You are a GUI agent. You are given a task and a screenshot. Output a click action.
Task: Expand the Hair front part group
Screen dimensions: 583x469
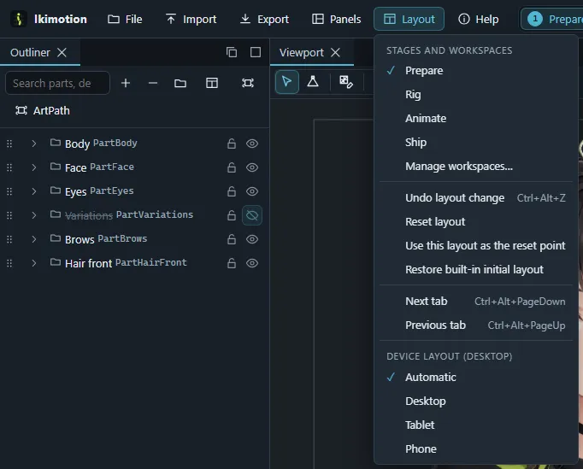pyautogui.click(x=34, y=263)
